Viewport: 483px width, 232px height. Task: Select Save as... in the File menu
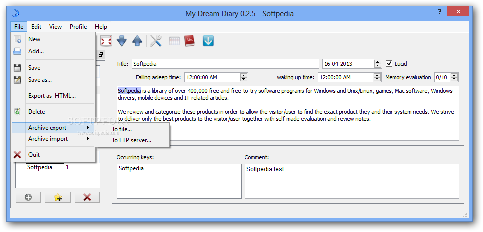(53, 80)
